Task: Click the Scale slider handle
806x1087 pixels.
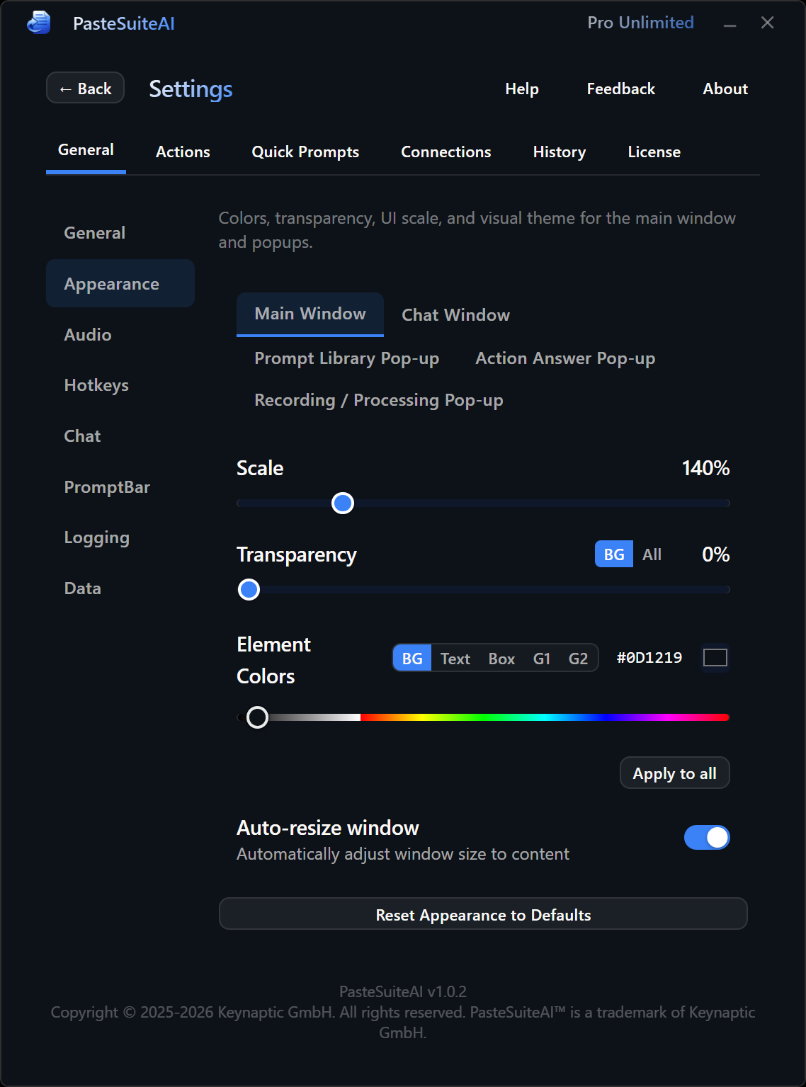Action: pyautogui.click(x=343, y=503)
